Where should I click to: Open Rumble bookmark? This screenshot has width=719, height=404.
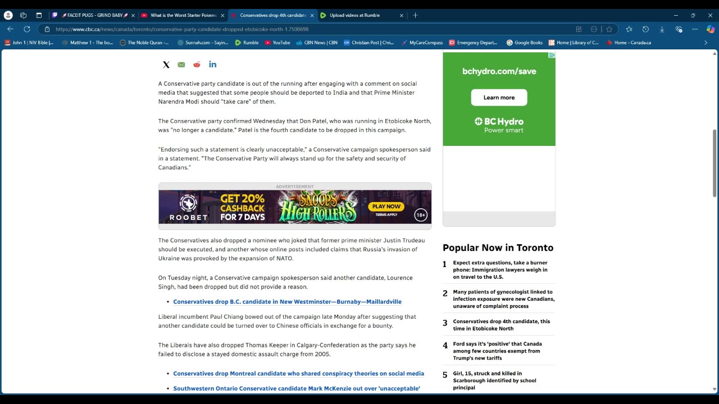point(247,43)
